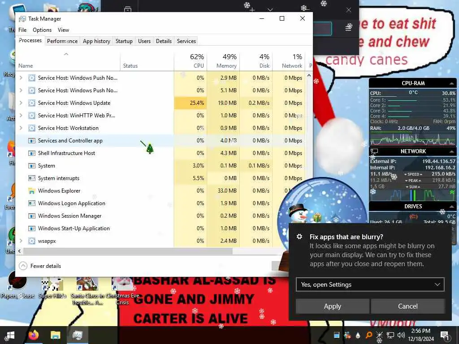Switch to the Details tab

pos(164,41)
